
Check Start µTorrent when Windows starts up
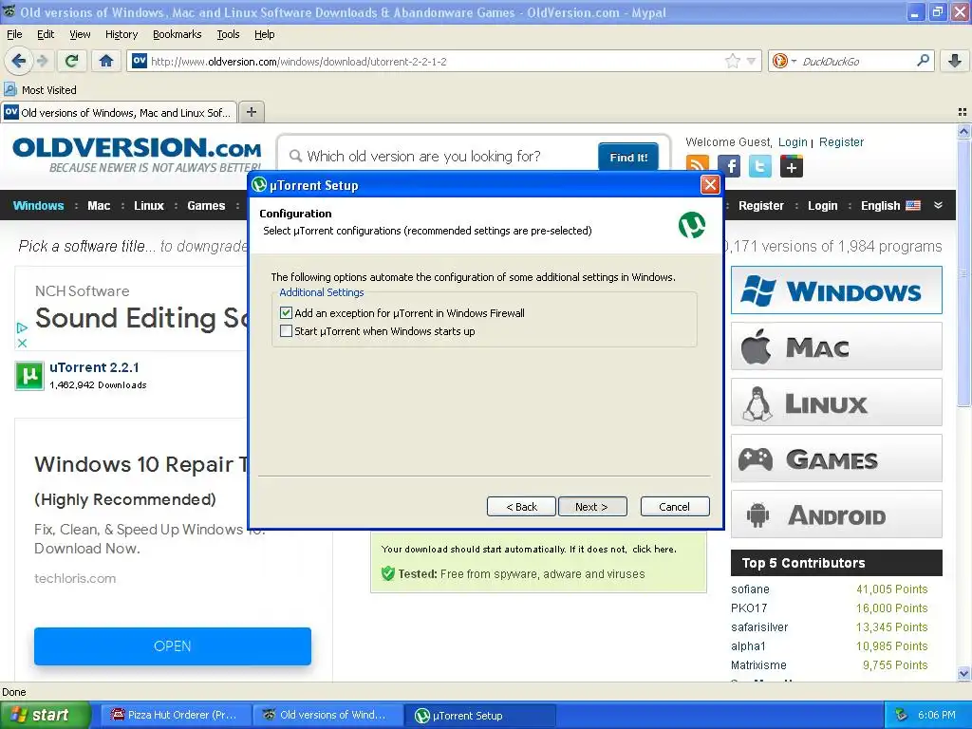tap(286, 331)
